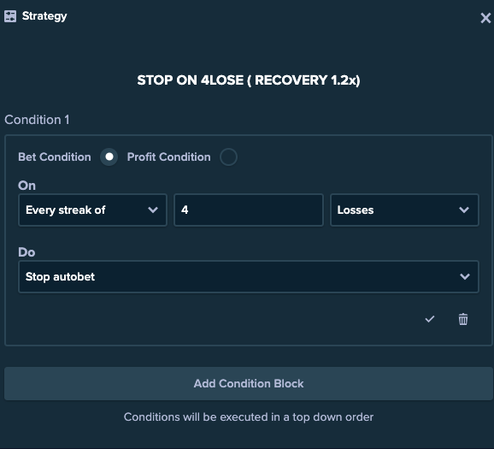The image size is (494, 449).
Task: Click the 'Conditions will be executed' note
Action: click(249, 417)
